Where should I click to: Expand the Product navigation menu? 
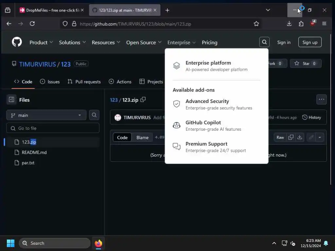click(41, 42)
